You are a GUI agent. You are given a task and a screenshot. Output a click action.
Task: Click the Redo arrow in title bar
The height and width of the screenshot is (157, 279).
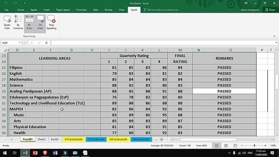[x=16, y=3]
